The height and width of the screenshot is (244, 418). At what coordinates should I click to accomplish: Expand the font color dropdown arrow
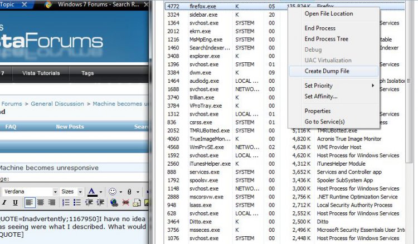[101, 192]
